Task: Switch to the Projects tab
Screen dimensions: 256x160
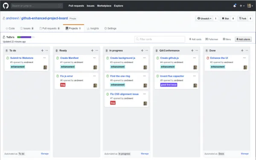Action: pos(73,29)
